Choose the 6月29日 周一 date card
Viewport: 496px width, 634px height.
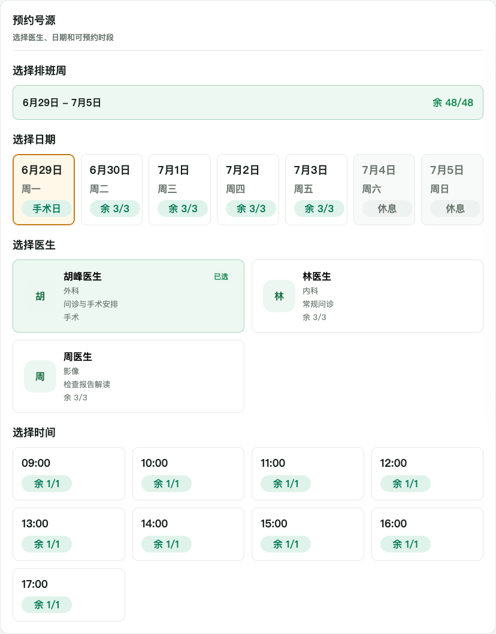(x=44, y=189)
